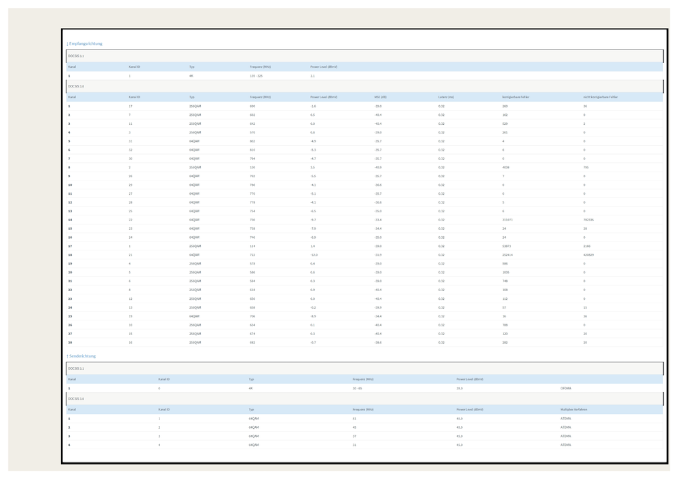
Task: Select frequency value 762
Action: (252, 176)
